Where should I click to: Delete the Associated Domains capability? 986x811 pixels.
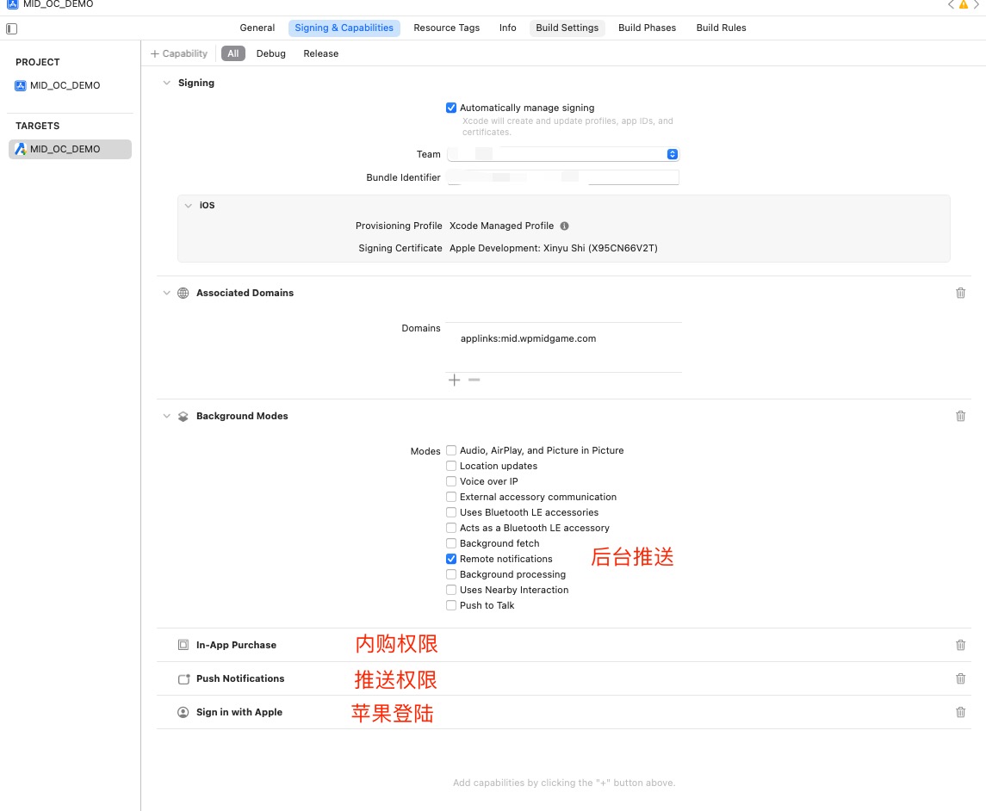(960, 293)
